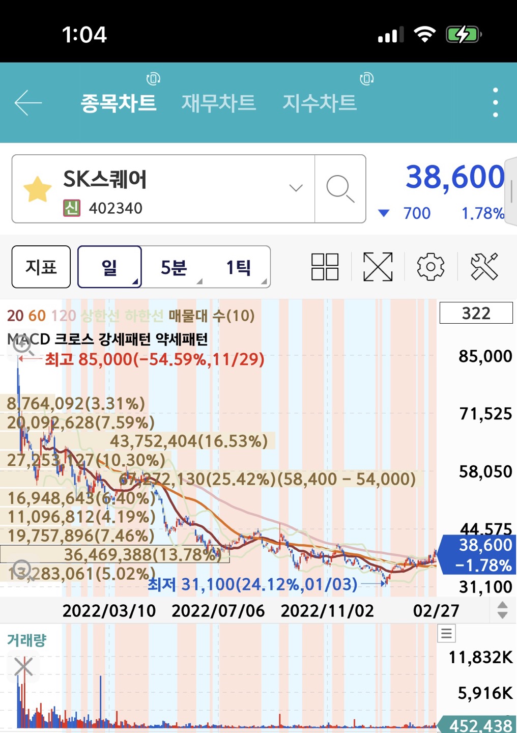This screenshot has height=733, width=517.
Task: Open chart settings gear
Action: click(x=430, y=267)
